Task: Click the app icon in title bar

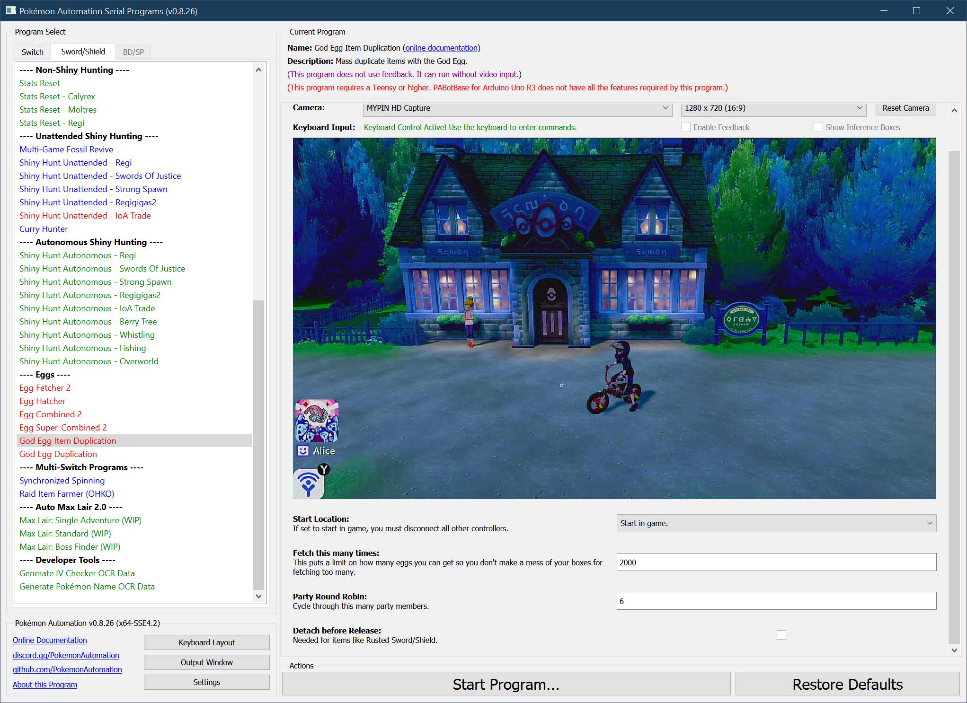Action: (10, 10)
